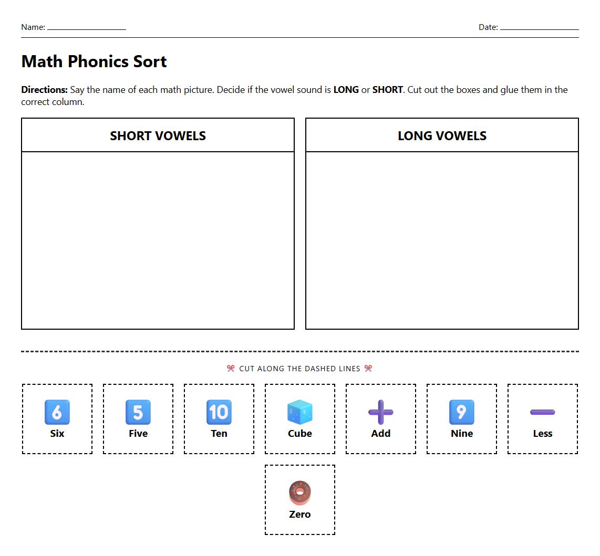
Task: Select the donut icon on Zero card
Action: click(299, 494)
